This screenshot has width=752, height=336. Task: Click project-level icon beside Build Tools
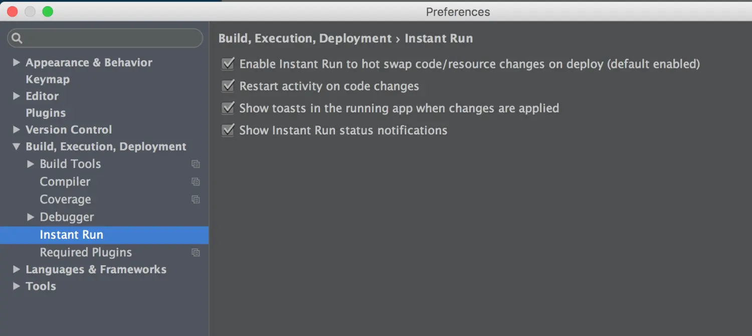196,164
